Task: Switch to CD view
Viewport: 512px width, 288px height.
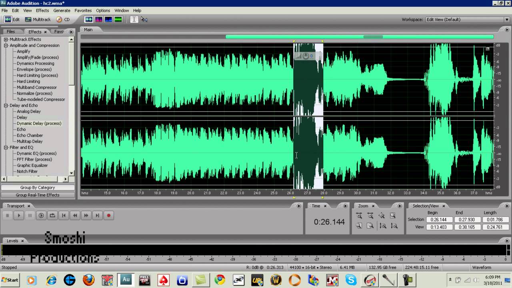Action: [x=63, y=19]
